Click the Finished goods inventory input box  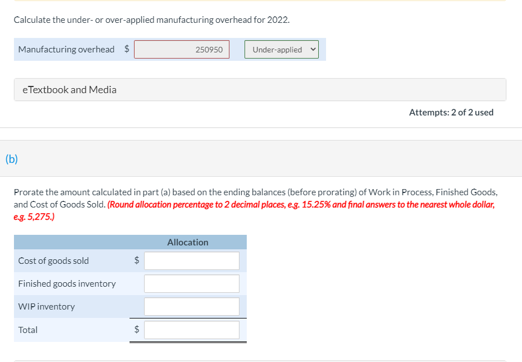[x=191, y=283]
